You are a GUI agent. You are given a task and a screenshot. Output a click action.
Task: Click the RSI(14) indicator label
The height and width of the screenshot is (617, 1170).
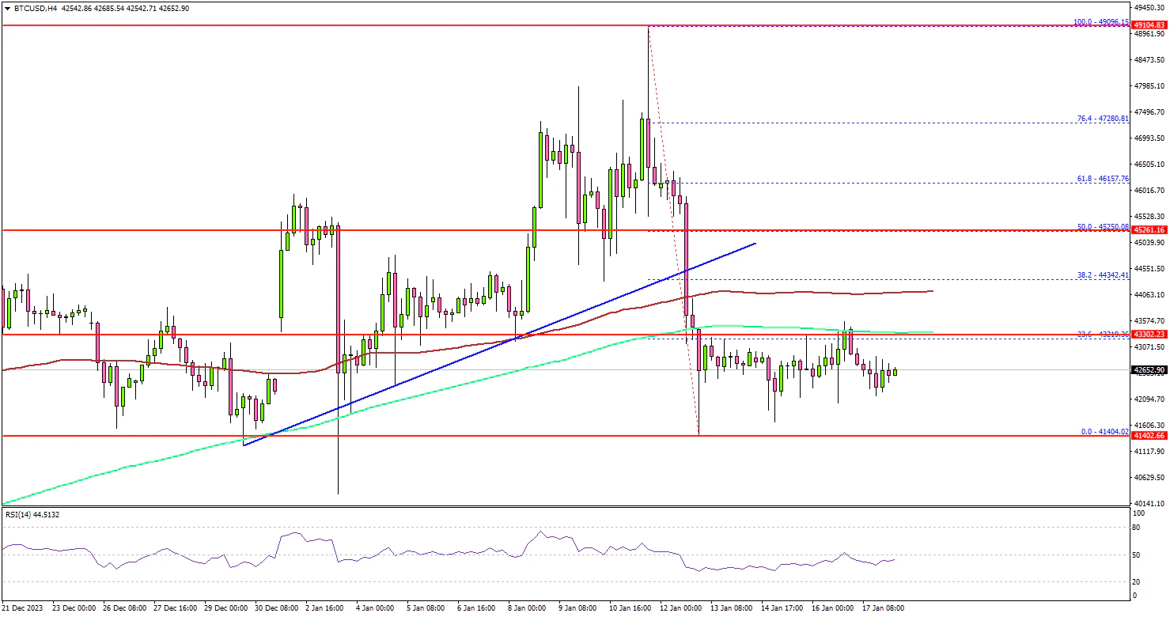(x=31, y=515)
